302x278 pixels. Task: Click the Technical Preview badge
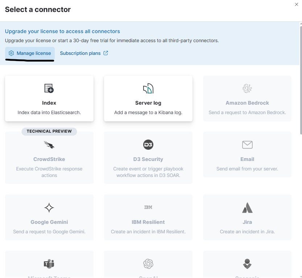pos(49,131)
